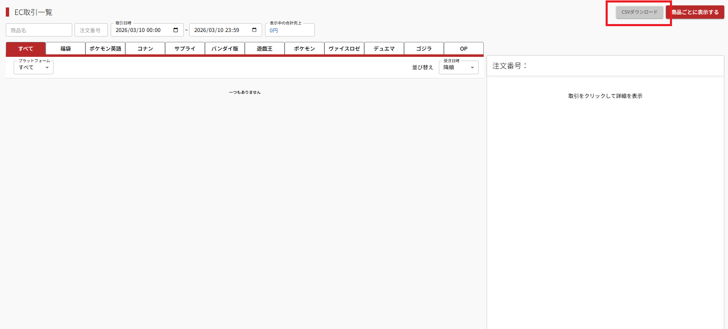Switch to the 福袋 tab
Image resolution: width=728 pixels, height=329 pixels.
coord(66,49)
